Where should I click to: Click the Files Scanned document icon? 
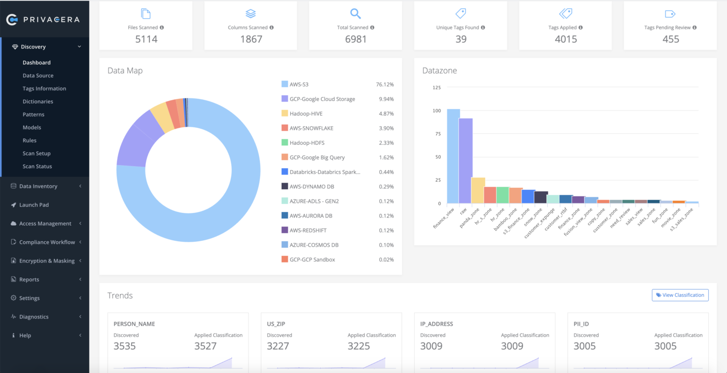pos(145,14)
